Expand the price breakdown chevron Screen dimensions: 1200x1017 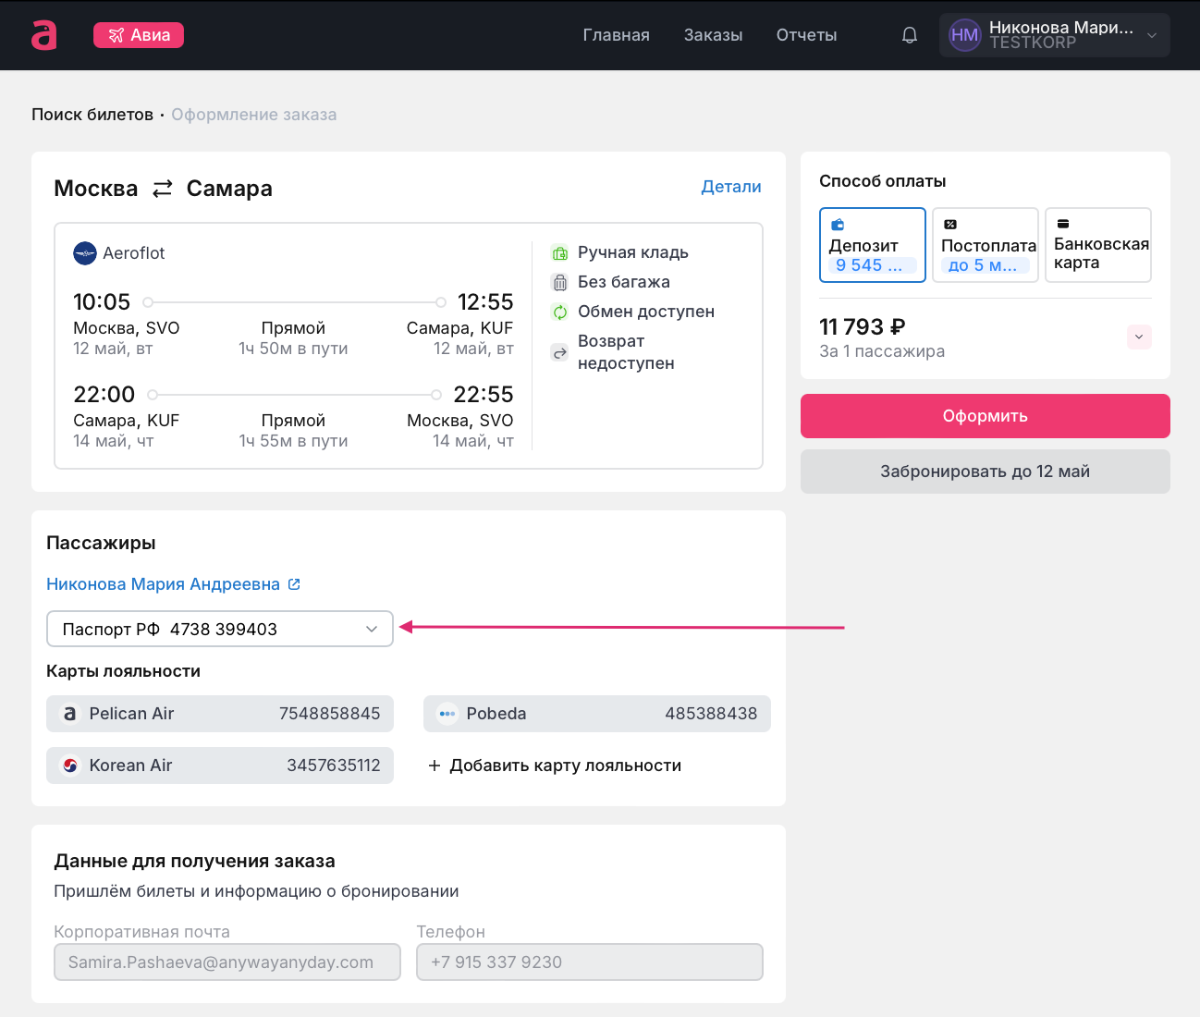[1139, 337]
